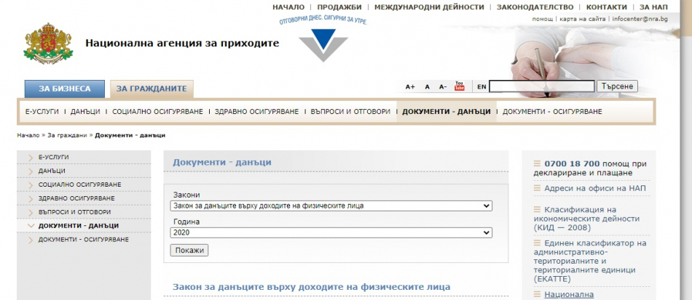This screenshot has height=300, width=692.
Task: Focus the search text field
Action: pos(541,86)
